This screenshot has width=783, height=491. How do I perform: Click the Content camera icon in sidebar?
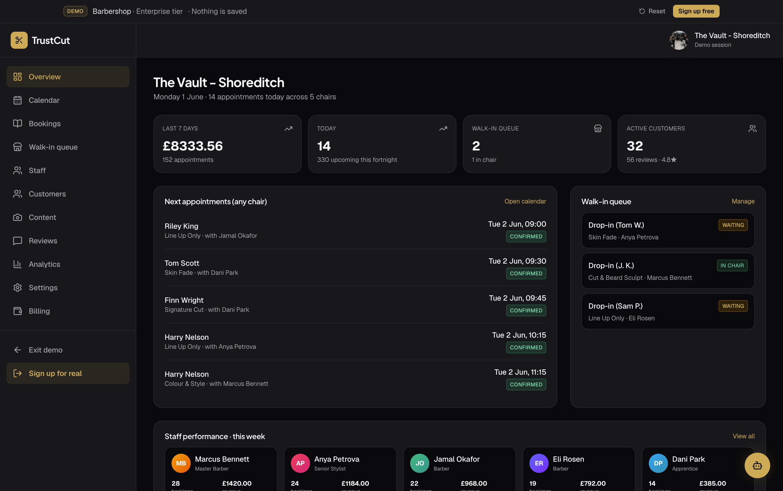[x=18, y=217]
